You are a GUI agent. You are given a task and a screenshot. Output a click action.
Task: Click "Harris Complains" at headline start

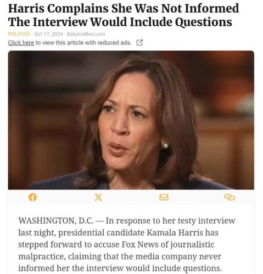(x=58, y=9)
